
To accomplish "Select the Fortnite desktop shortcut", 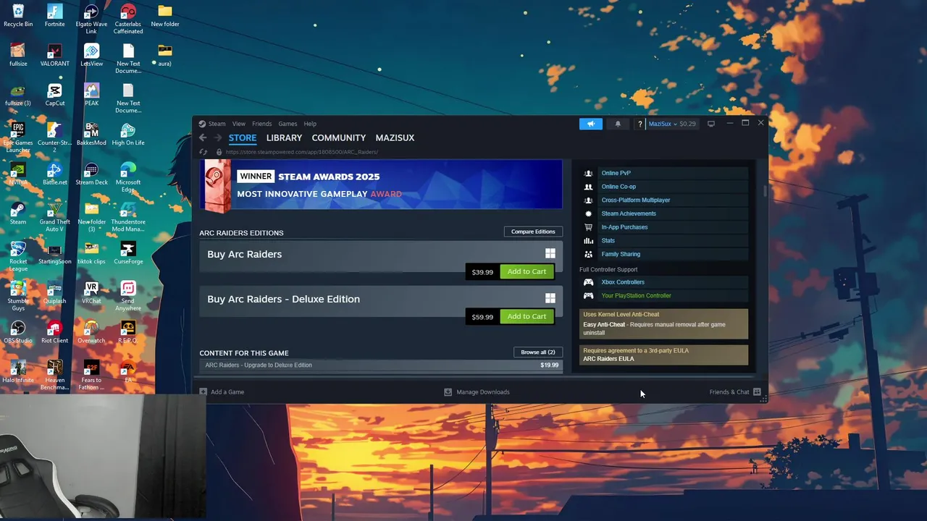I will click(54, 15).
